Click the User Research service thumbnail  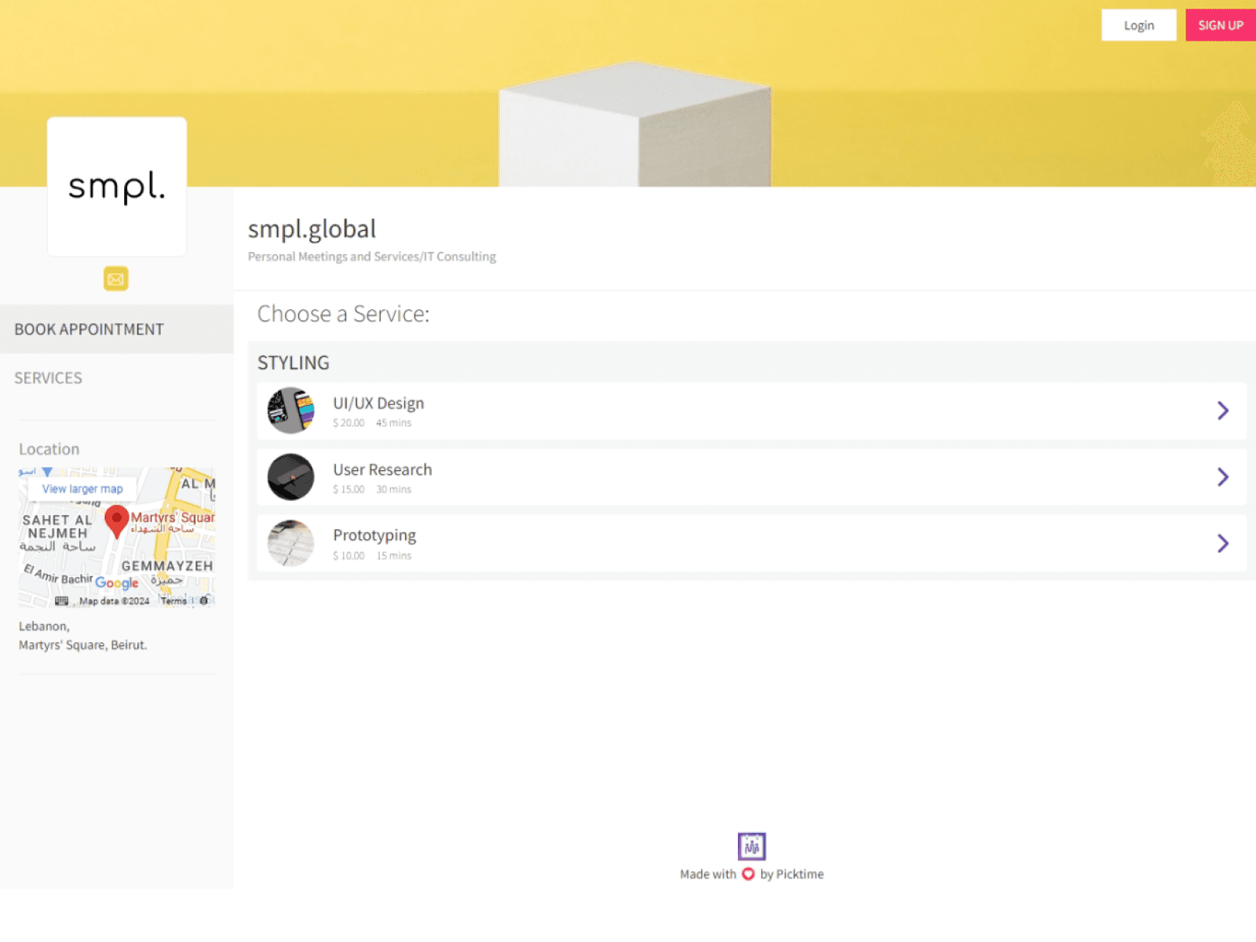click(290, 476)
